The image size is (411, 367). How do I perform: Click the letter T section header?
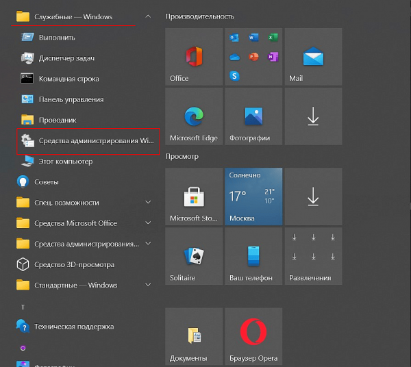pyautogui.click(x=23, y=307)
